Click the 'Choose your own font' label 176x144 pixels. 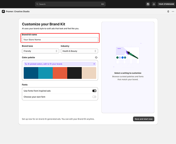pyautogui.click(x=34, y=97)
